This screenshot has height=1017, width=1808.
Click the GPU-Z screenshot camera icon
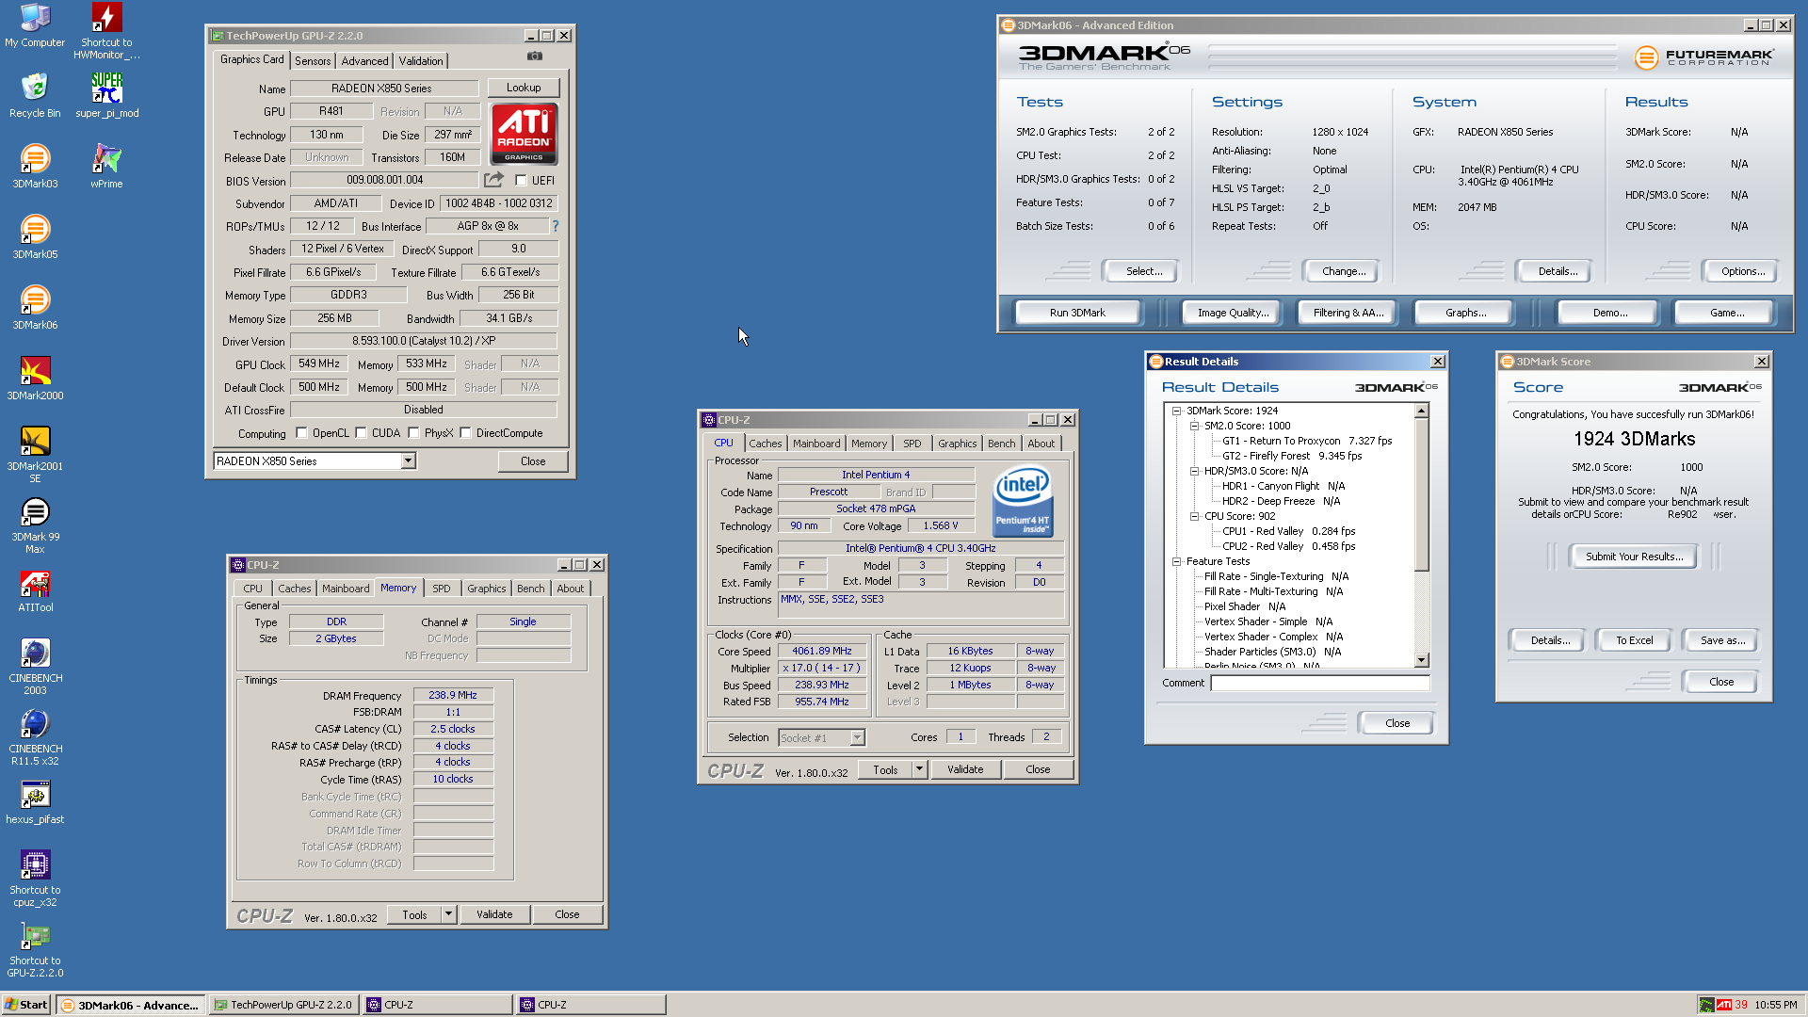[x=535, y=56]
